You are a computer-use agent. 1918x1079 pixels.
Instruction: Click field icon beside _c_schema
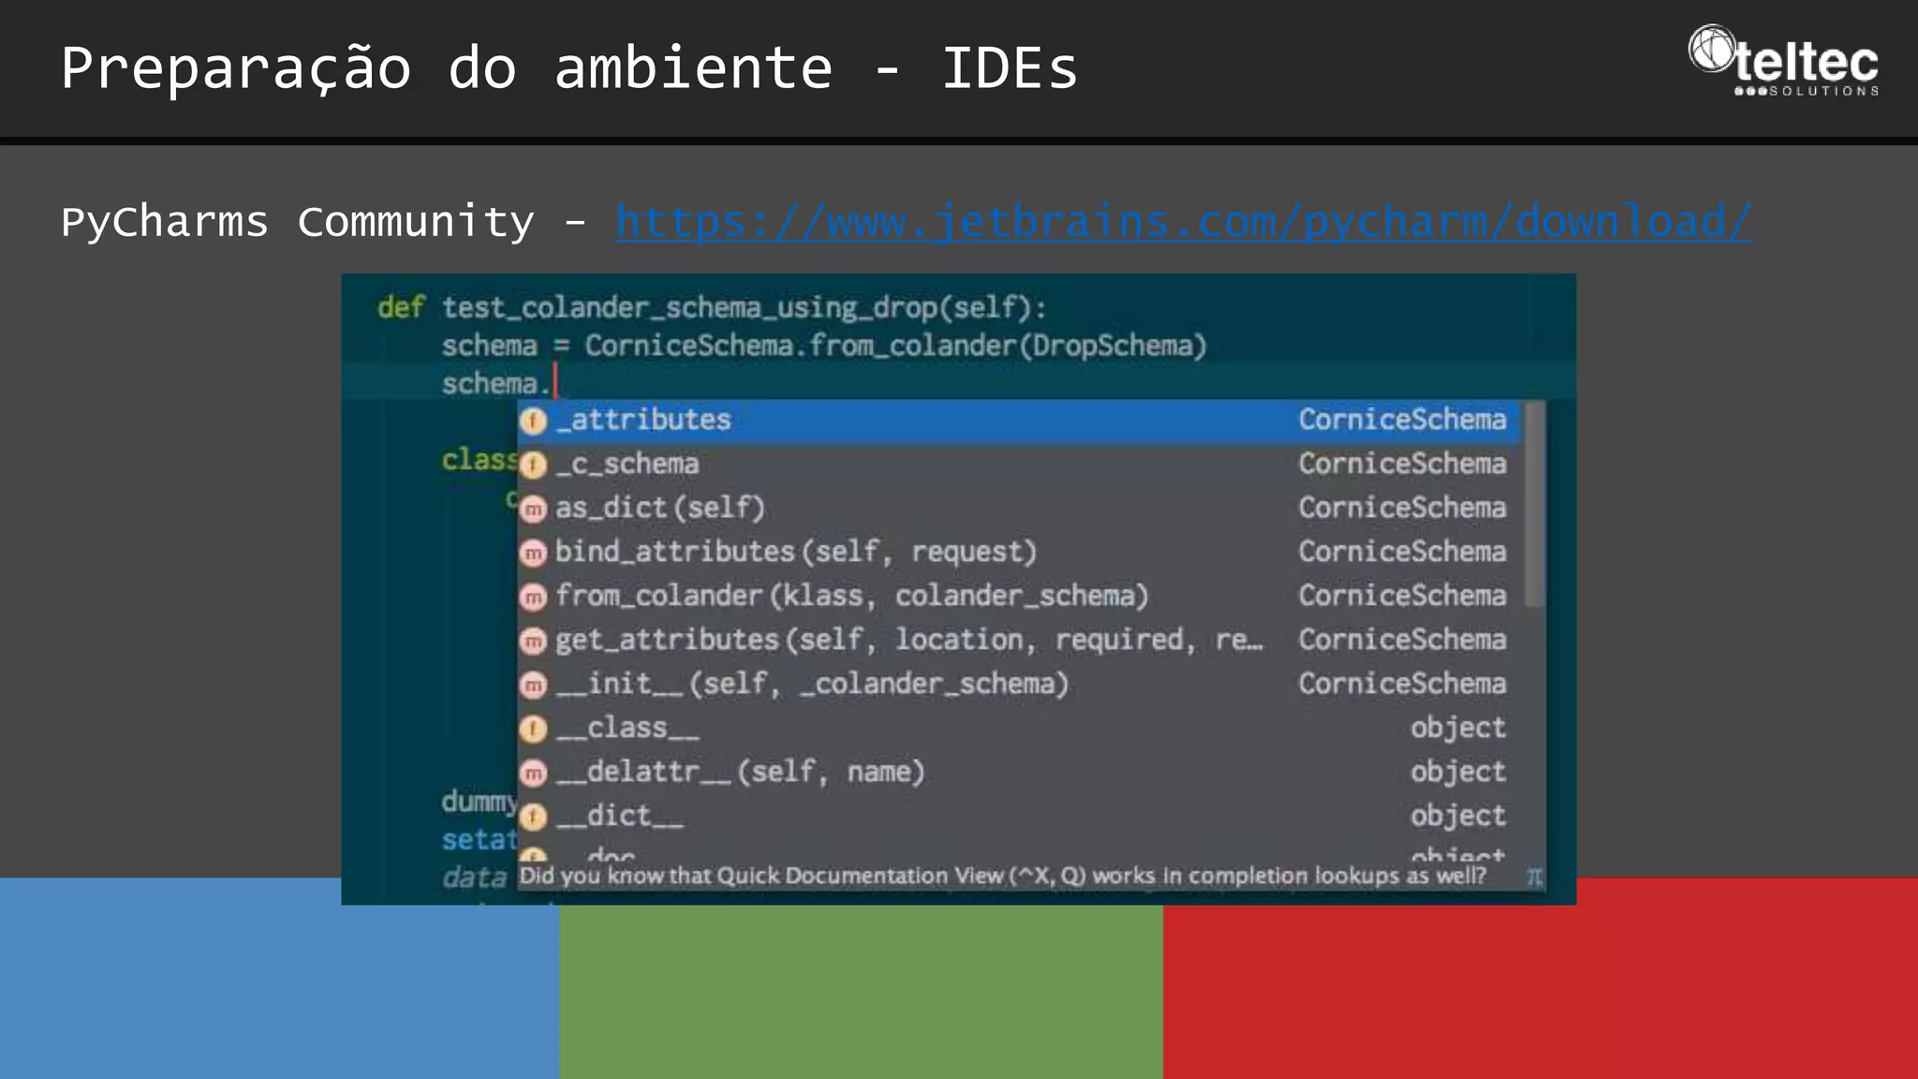click(534, 465)
